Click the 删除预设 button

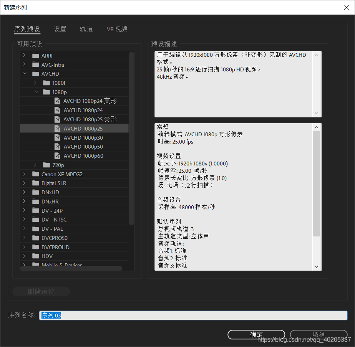(x=41, y=291)
